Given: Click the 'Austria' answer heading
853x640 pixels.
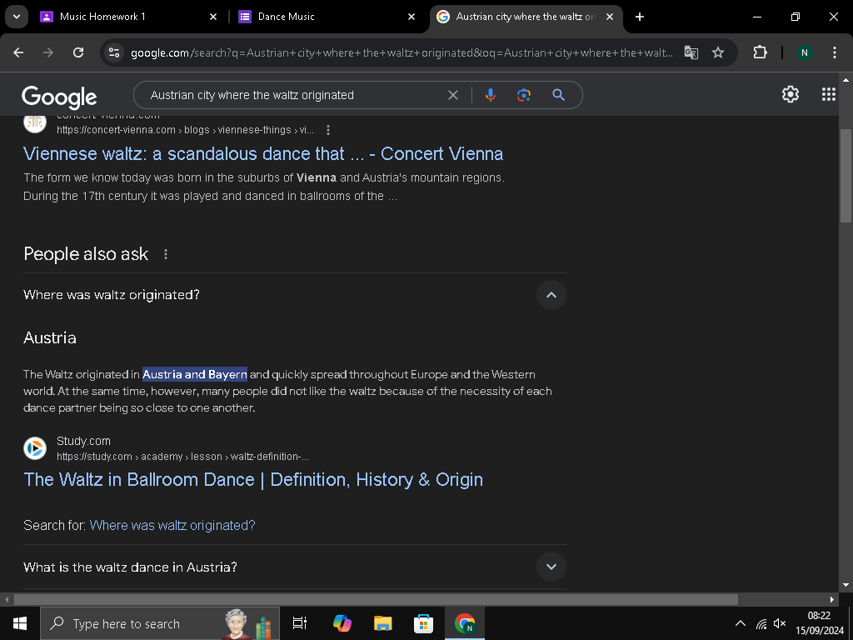Looking at the screenshot, I should point(49,338).
